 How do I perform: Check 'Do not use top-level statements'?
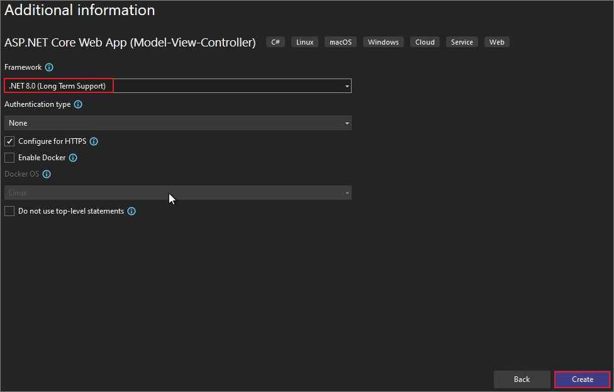[x=9, y=211]
